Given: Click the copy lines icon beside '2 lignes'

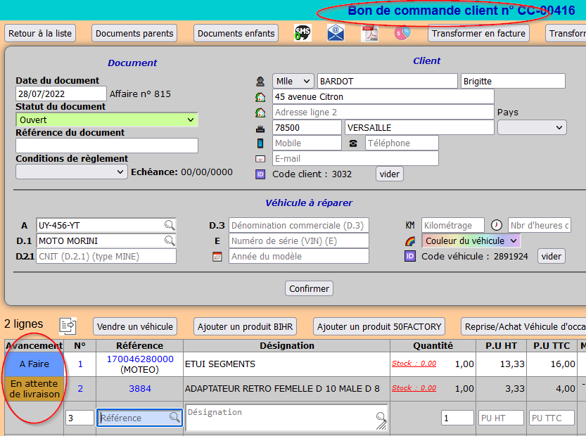Looking at the screenshot, I should 68,325.
